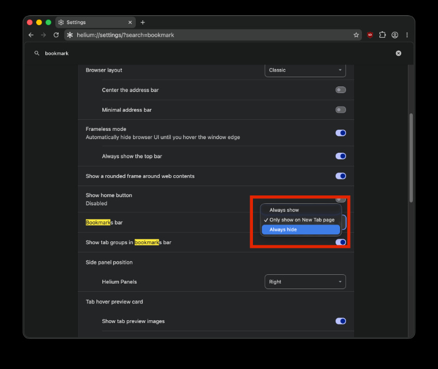
Task: Choose Always show option
Action: click(x=301, y=210)
